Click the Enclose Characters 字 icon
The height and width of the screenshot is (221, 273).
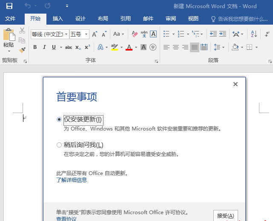pos(153,47)
